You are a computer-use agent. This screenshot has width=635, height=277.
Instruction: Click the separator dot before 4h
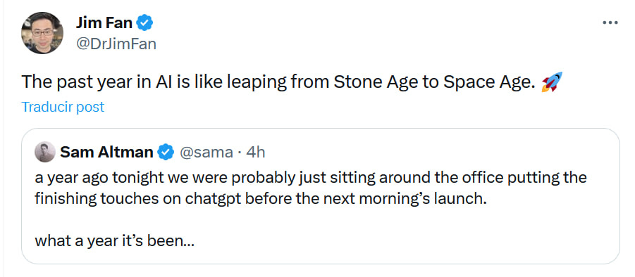pyautogui.click(x=240, y=153)
